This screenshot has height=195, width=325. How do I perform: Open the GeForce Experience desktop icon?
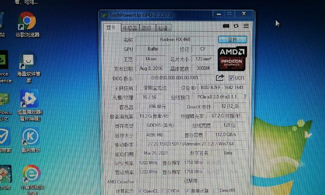point(4,67)
